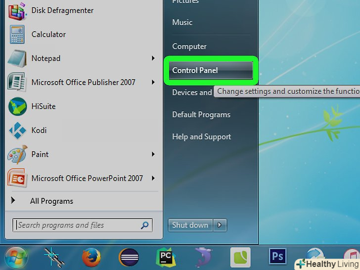This screenshot has height=270, width=360.
Task: Open the Shut down options arrow
Action: click(x=220, y=225)
